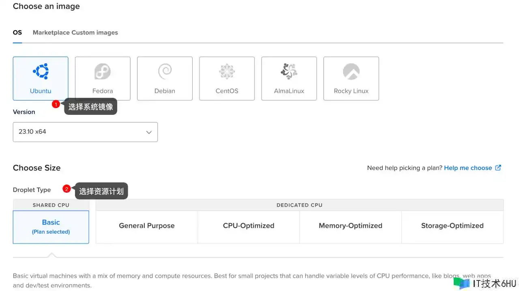Switch to the OS tab

(17, 32)
